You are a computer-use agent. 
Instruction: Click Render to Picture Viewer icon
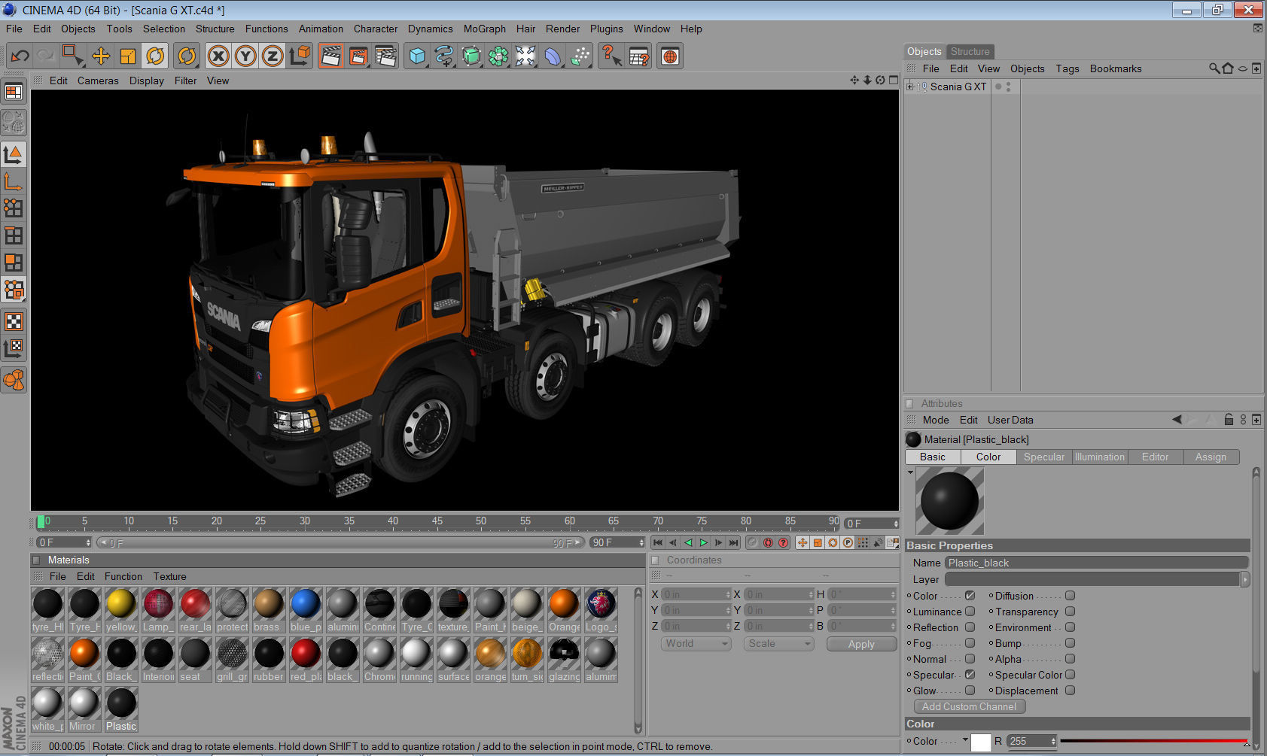click(358, 56)
